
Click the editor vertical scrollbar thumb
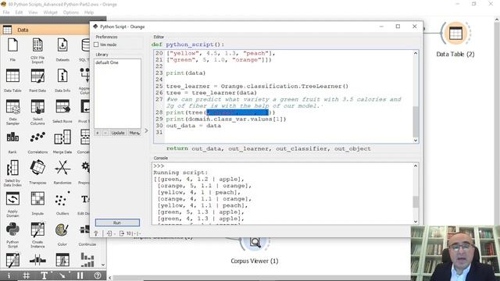tap(415, 122)
